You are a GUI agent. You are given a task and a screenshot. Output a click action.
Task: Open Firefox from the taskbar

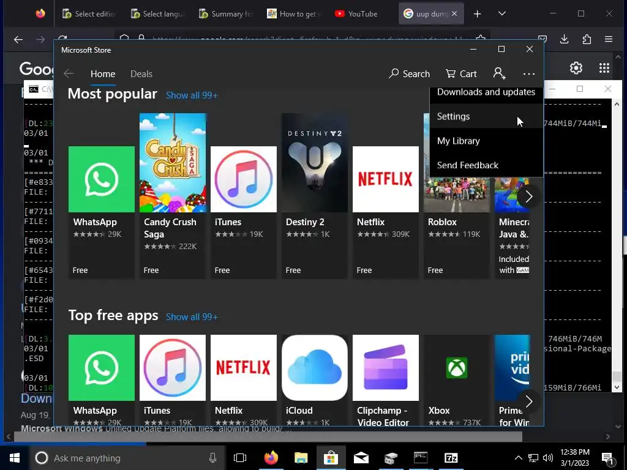point(271,458)
